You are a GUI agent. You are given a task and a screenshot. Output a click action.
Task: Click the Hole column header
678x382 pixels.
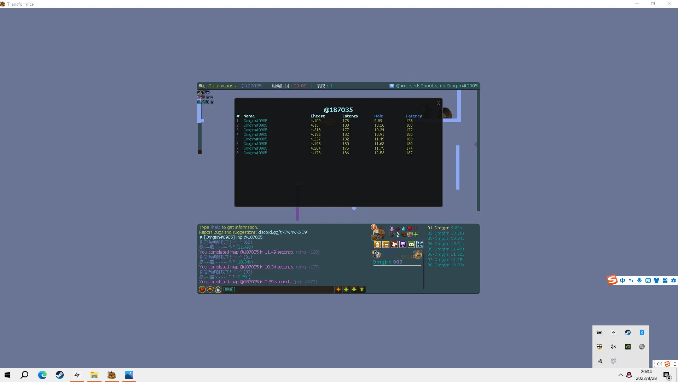[378, 116]
